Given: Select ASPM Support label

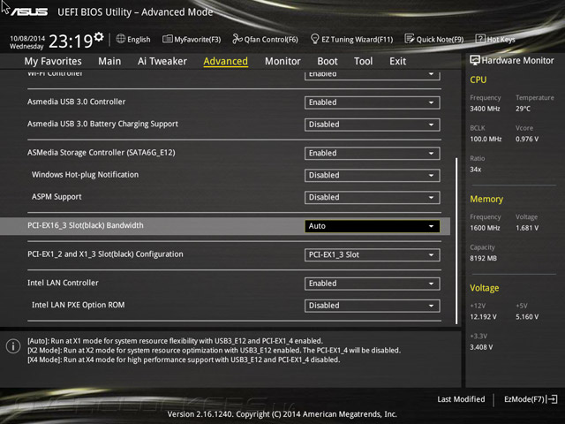Looking at the screenshot, I should 56,197.
